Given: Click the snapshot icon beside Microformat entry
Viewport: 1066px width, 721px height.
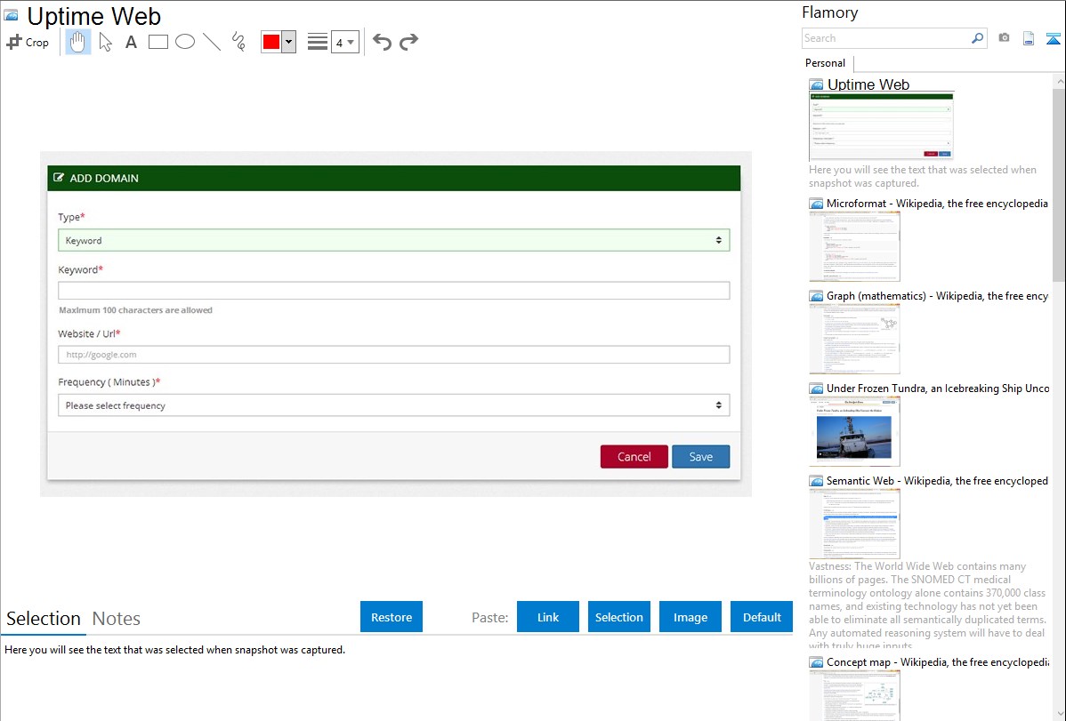Looking at the screenshot, I should [817, 204].
